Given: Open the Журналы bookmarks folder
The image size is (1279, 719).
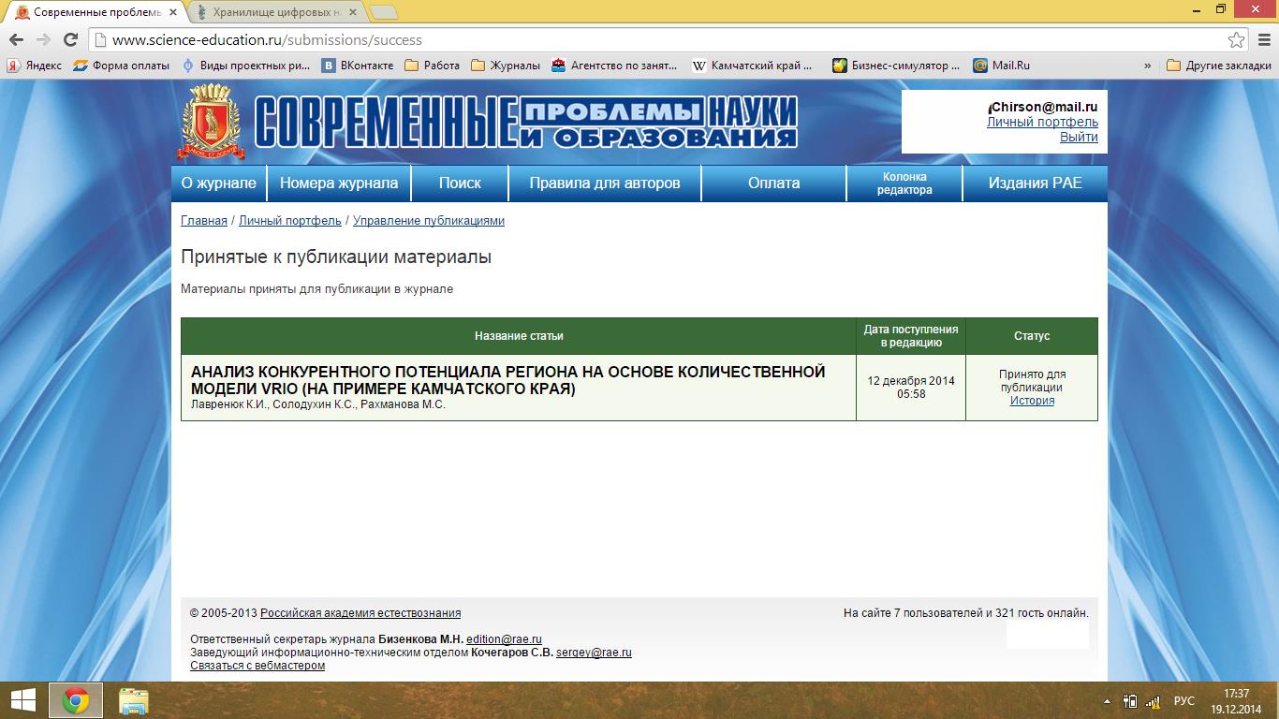Looking at the screenshot, I should point(506,66).
